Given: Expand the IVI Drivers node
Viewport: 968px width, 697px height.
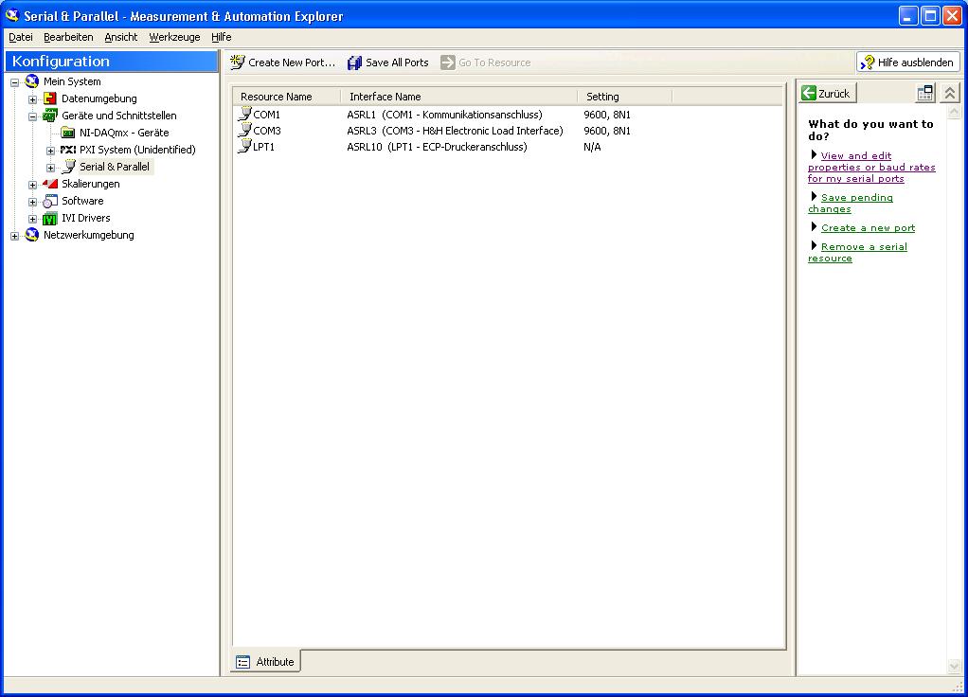Looking at the screenshot, I should (x=33, y=219).
